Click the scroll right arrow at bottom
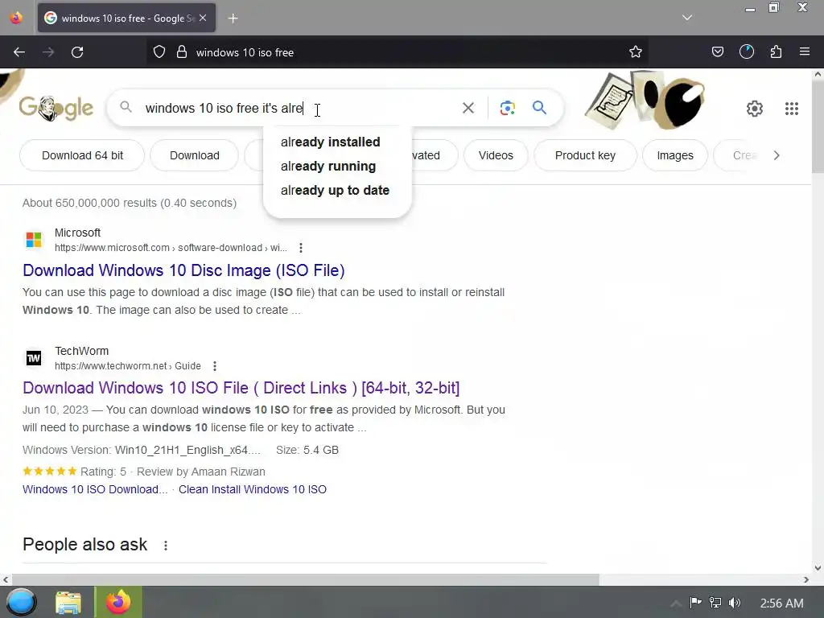This screenshot has width=824, height=618. click(806, 579)
